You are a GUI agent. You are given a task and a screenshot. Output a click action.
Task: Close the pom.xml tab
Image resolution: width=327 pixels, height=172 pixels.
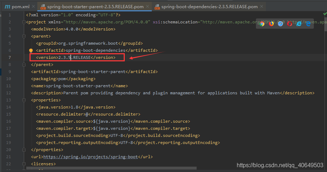click(x=33, y=7)
